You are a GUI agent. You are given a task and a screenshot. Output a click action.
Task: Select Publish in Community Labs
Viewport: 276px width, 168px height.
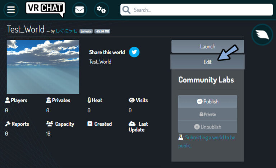207,102
